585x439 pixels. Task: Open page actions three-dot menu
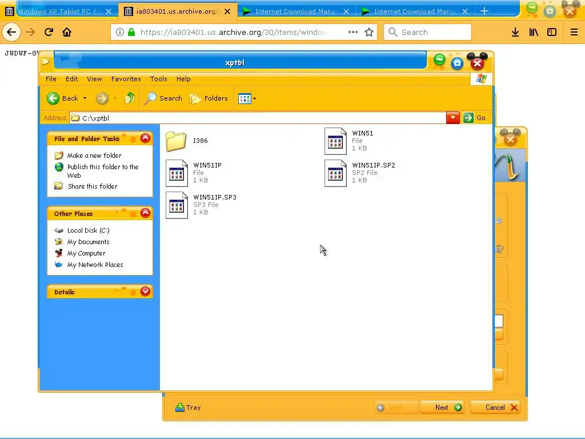(x=353, y=32)
